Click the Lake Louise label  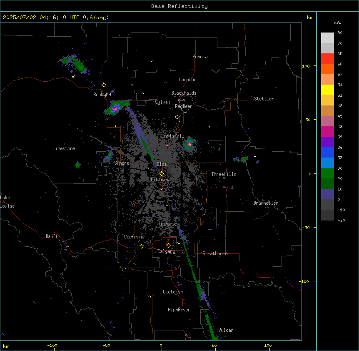(7, 202)
